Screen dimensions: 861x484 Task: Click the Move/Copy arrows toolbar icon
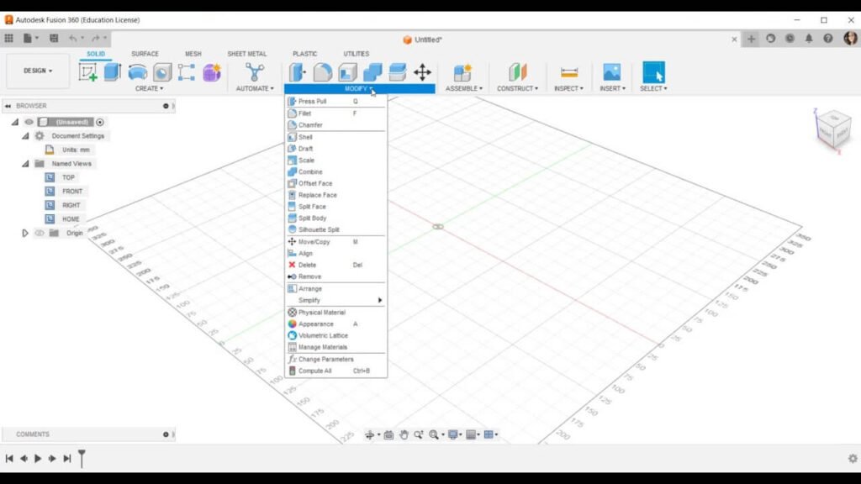point(422,72)
